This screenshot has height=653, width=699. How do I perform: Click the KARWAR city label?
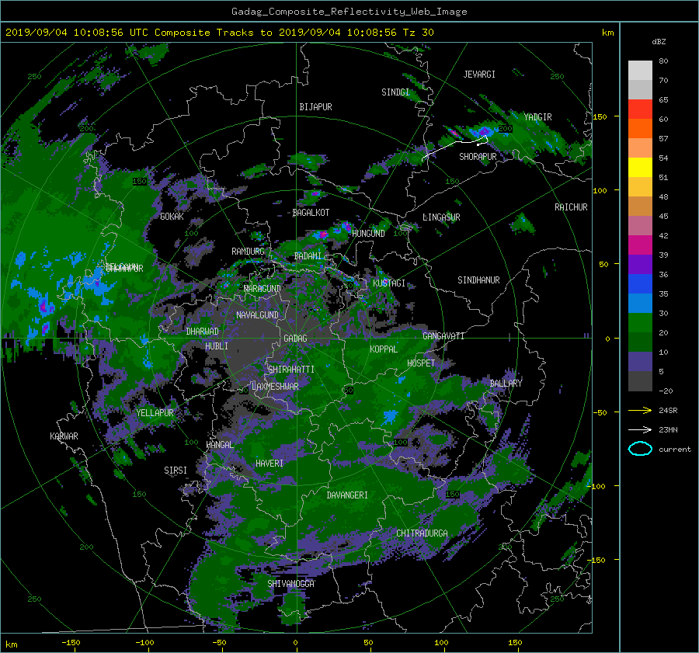(x=64, y=436)
